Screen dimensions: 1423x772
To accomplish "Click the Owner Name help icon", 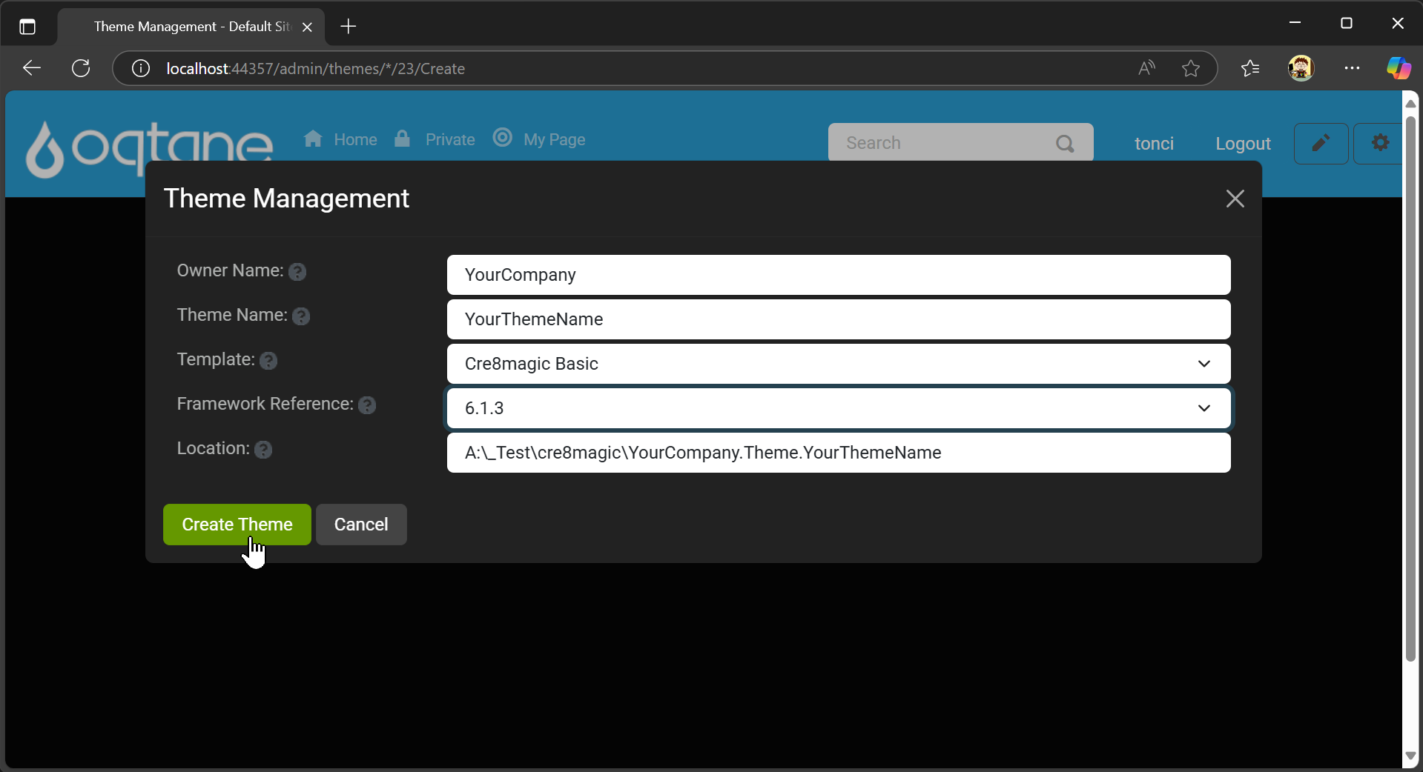I will (297, 272).
